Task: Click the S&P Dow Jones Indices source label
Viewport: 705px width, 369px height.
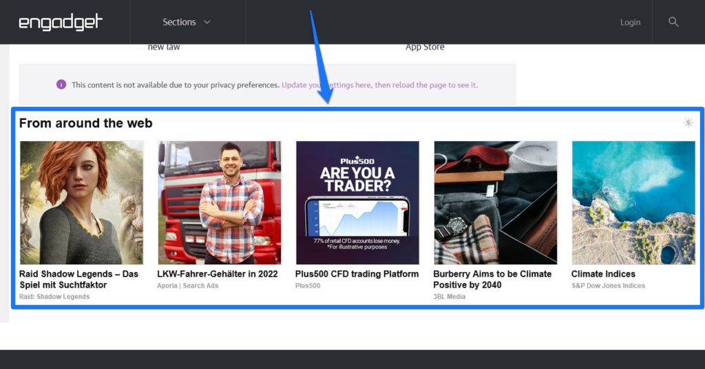Action: (609, 286)
